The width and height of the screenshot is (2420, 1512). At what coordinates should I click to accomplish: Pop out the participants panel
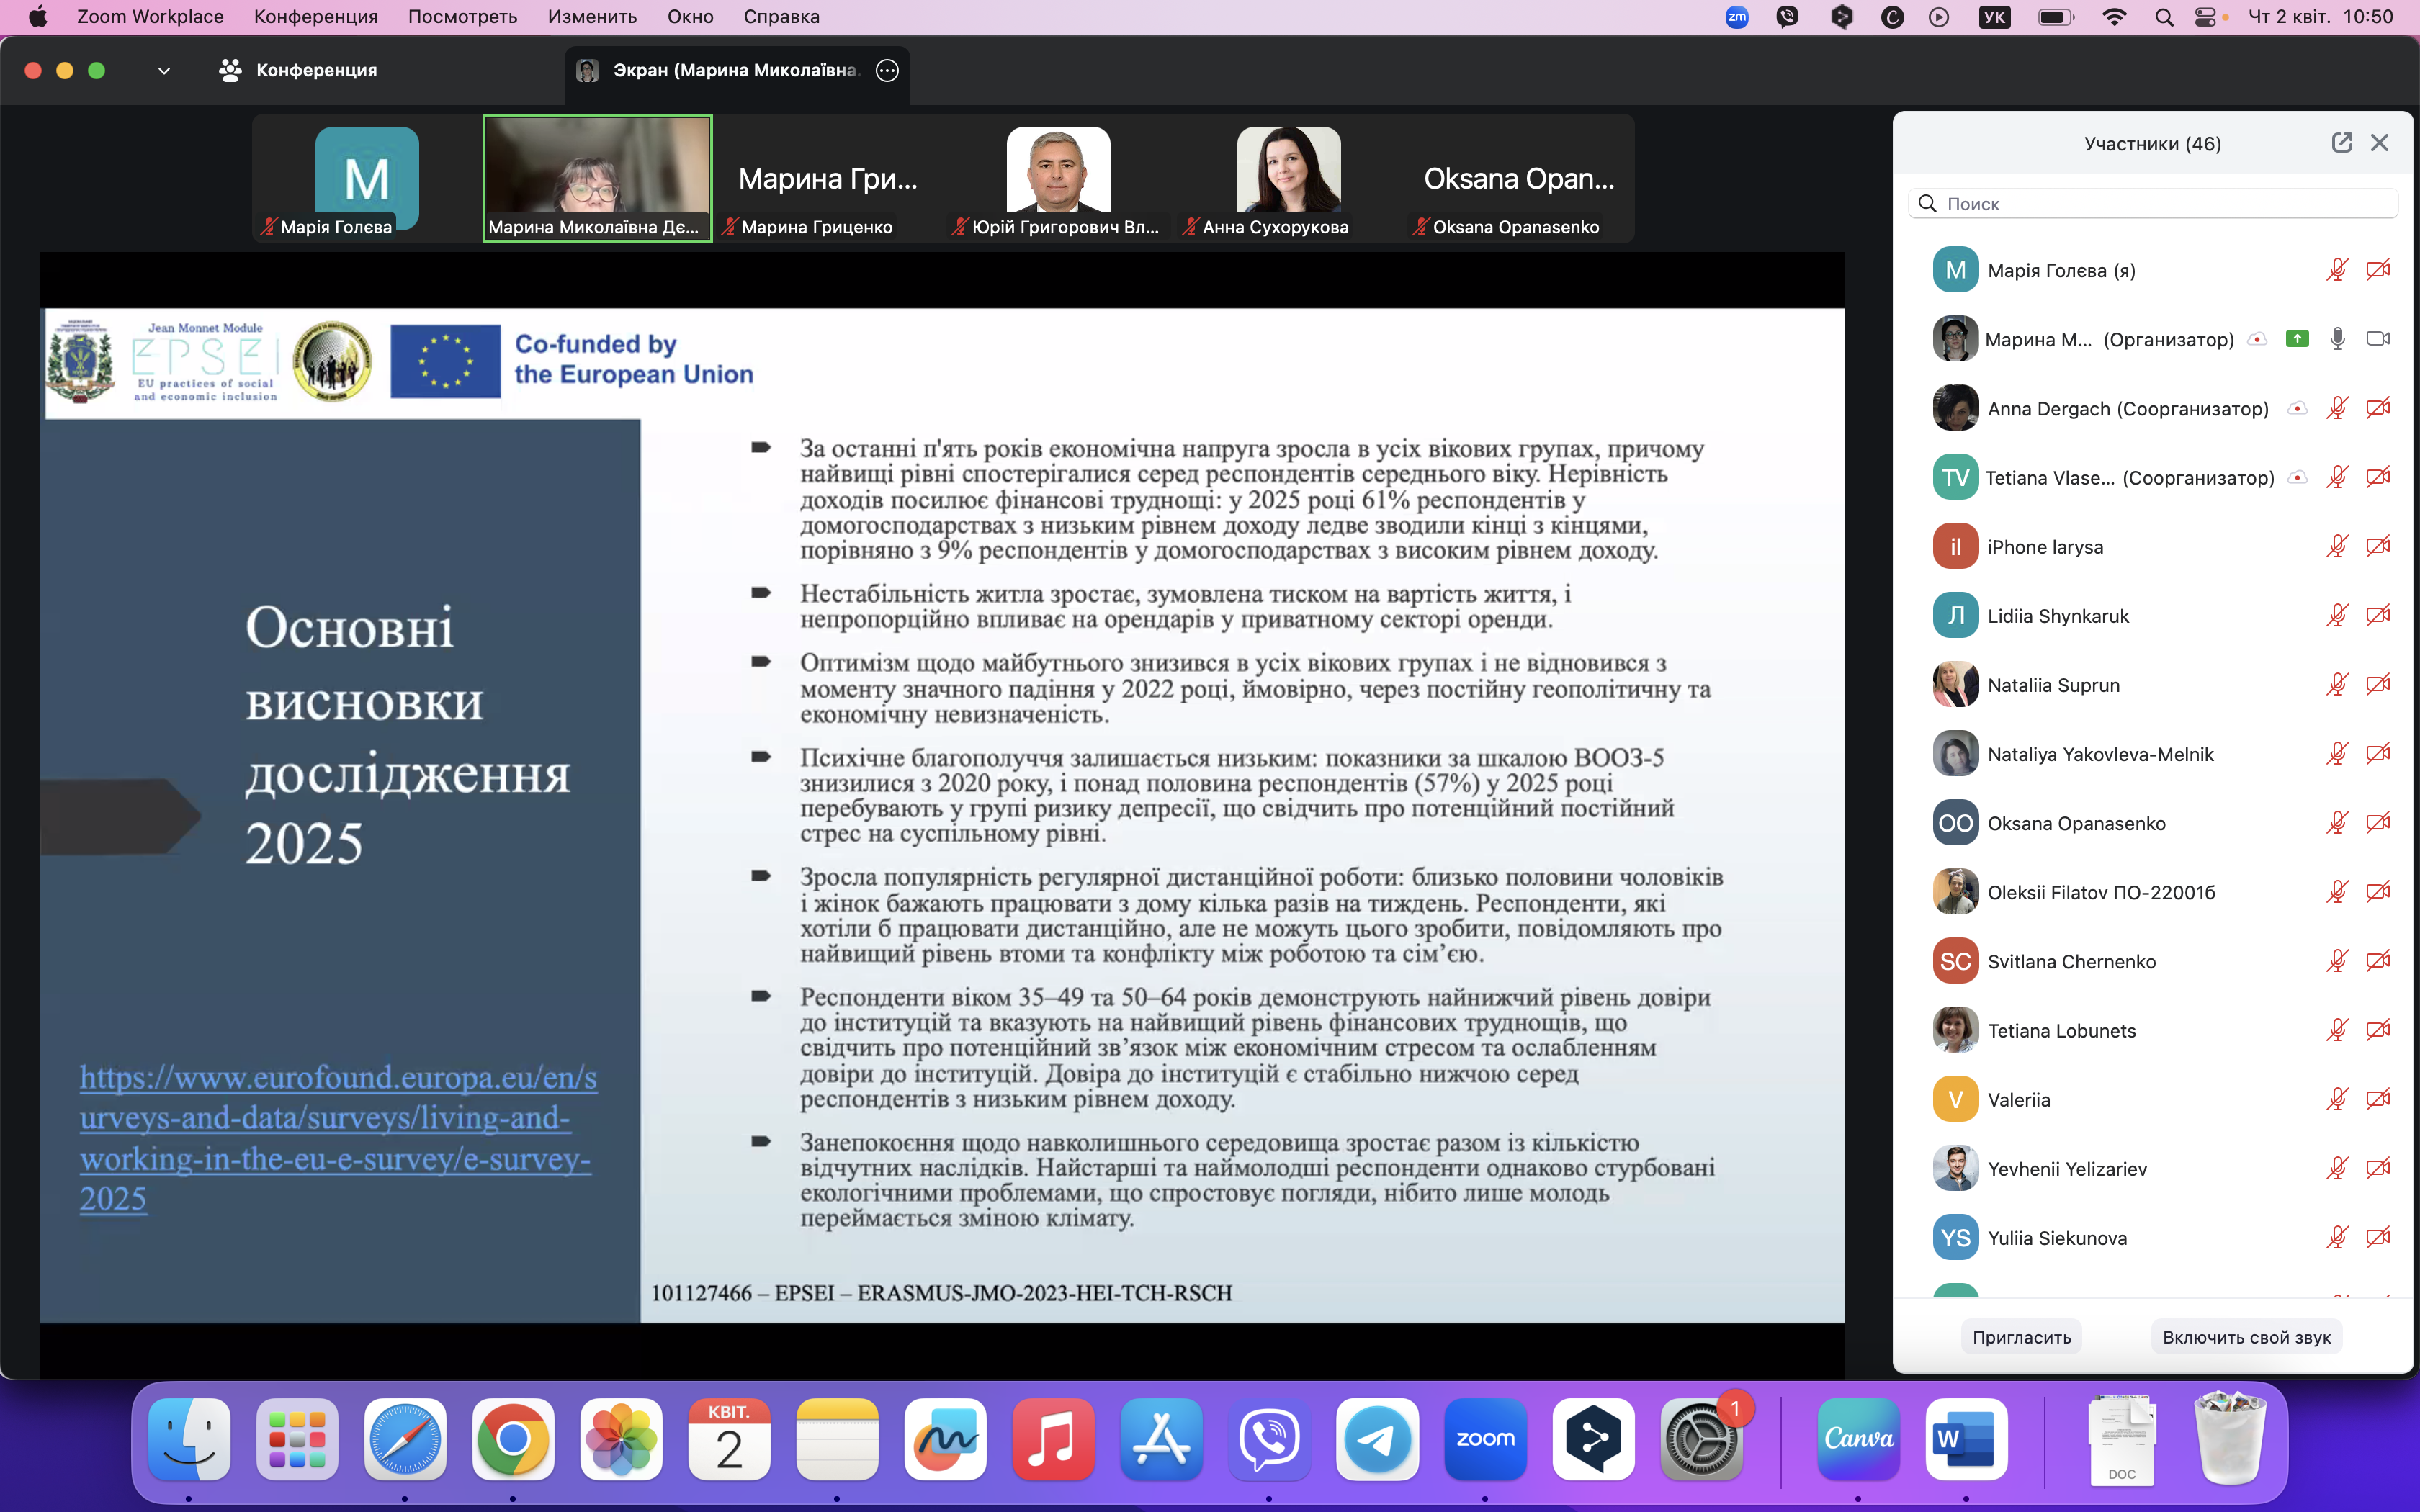pos(2341,143)
